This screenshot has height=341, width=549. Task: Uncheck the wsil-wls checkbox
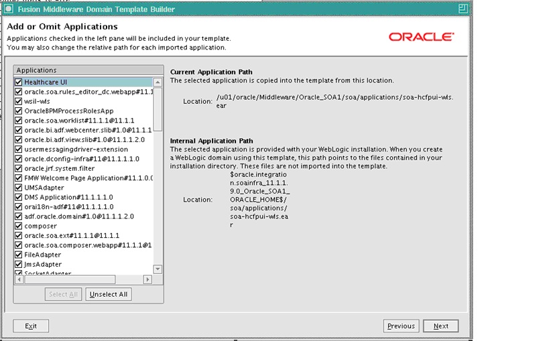click(x=19, y=101)
